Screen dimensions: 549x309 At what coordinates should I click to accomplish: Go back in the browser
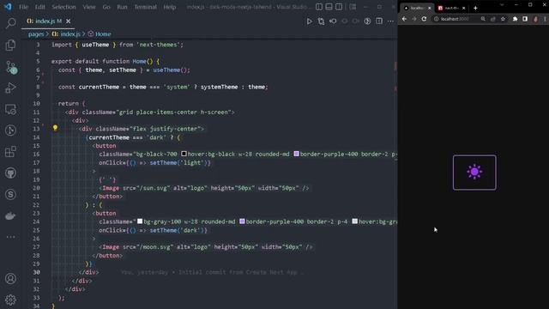point(404,19)
